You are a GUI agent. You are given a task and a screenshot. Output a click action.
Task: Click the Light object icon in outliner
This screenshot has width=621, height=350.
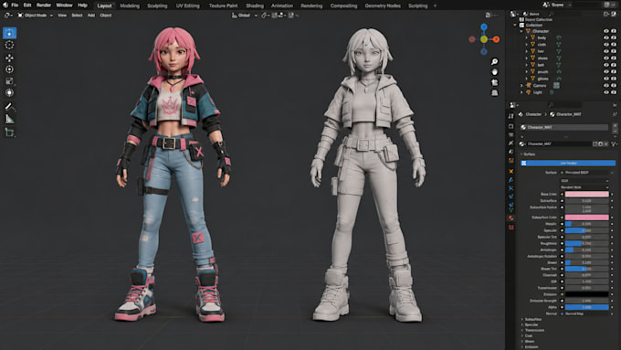tap(529, 92)
